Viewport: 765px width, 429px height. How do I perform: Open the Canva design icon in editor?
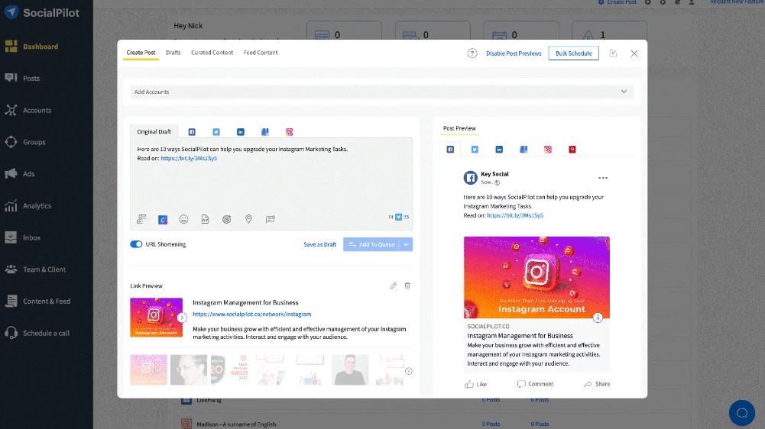tap(163, 220)
